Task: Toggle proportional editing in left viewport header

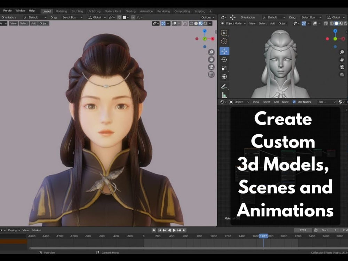Action: [x=133, y=17]
